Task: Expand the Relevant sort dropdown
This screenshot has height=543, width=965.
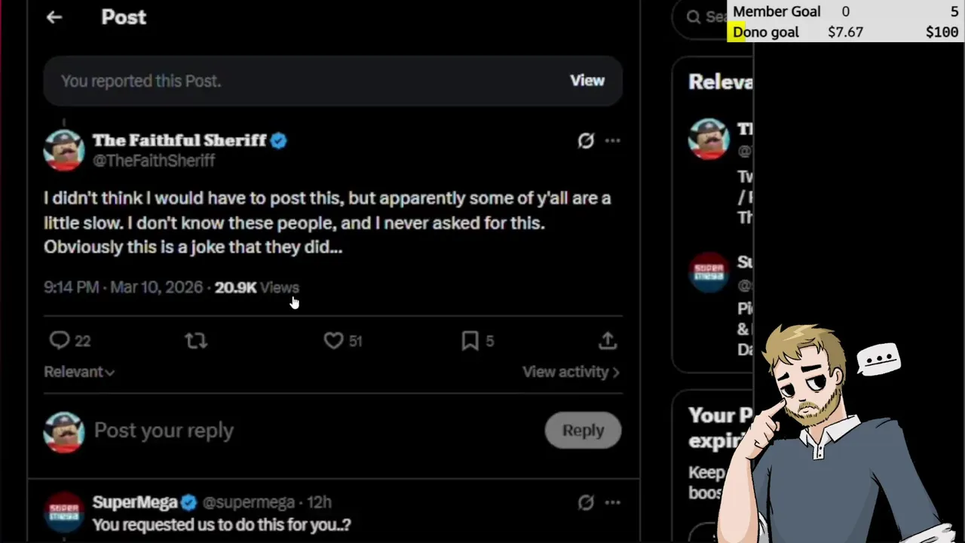Action: pos(79,372)
